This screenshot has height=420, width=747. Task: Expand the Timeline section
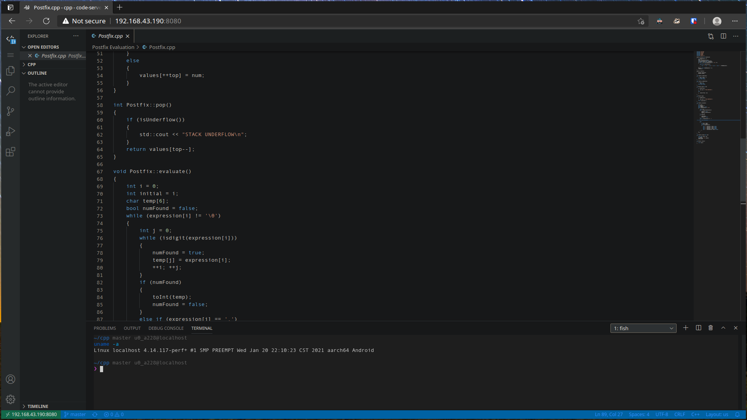pos(53,406)
